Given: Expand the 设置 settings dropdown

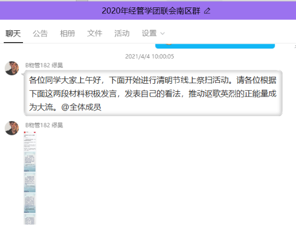Looking at the screenshot, I should click(x=153, y=34).
